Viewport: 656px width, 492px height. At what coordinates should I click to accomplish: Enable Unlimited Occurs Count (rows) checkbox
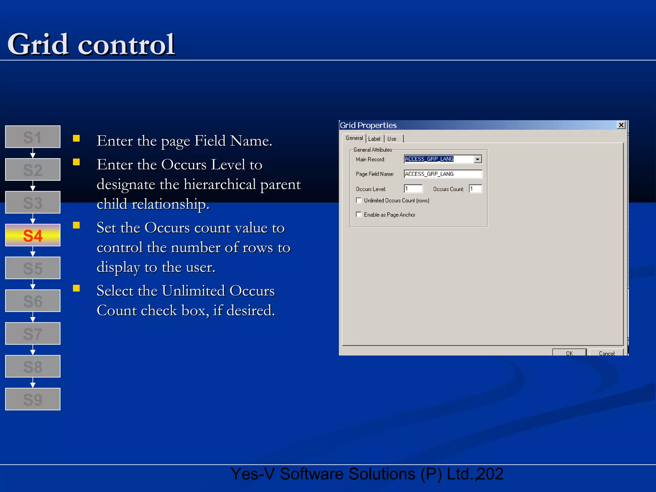pos(359,201)
